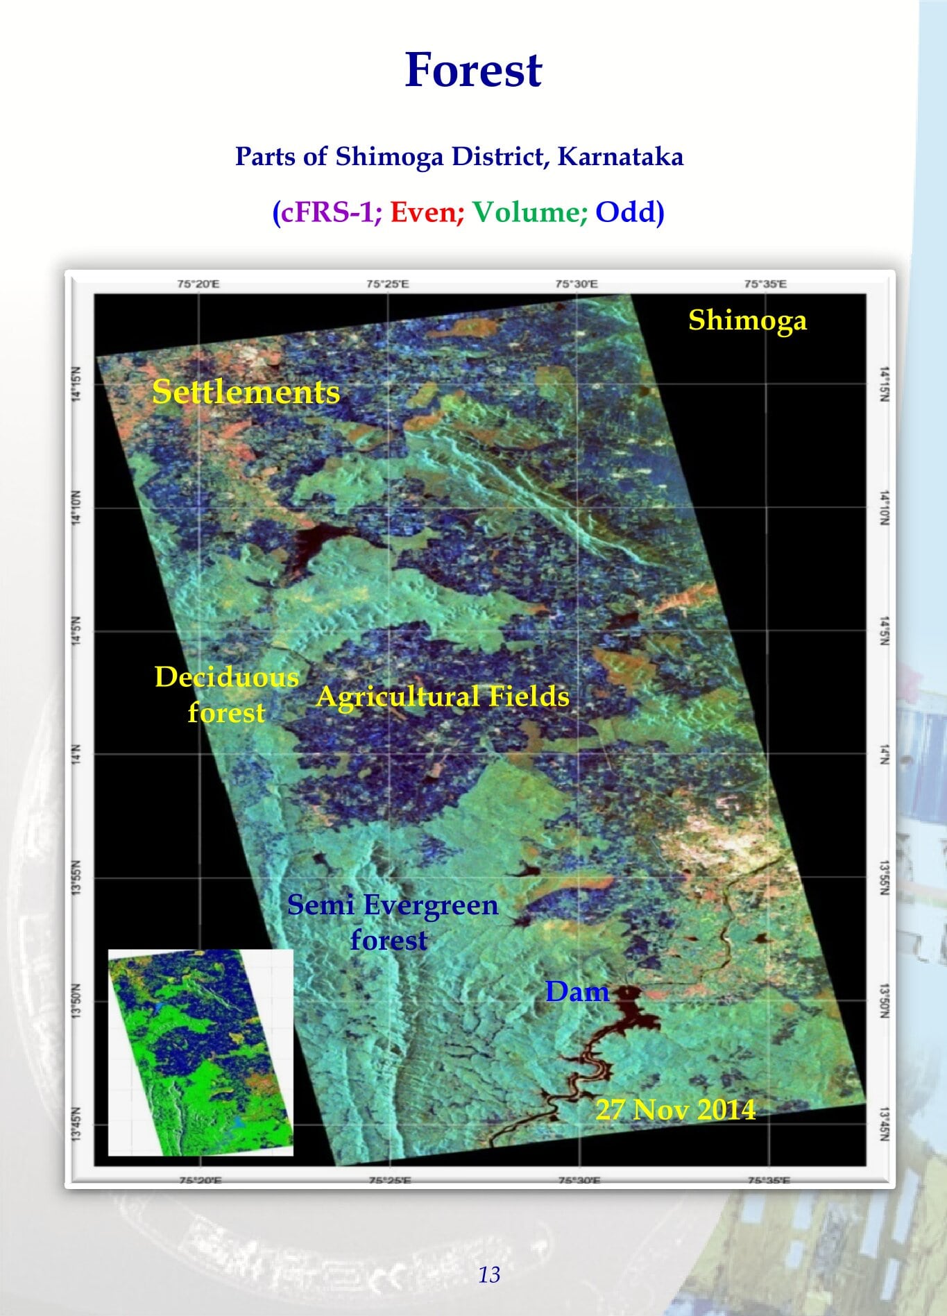Click the right axis label "14°N"
The image size is (947, 1316).
[884, 754]
